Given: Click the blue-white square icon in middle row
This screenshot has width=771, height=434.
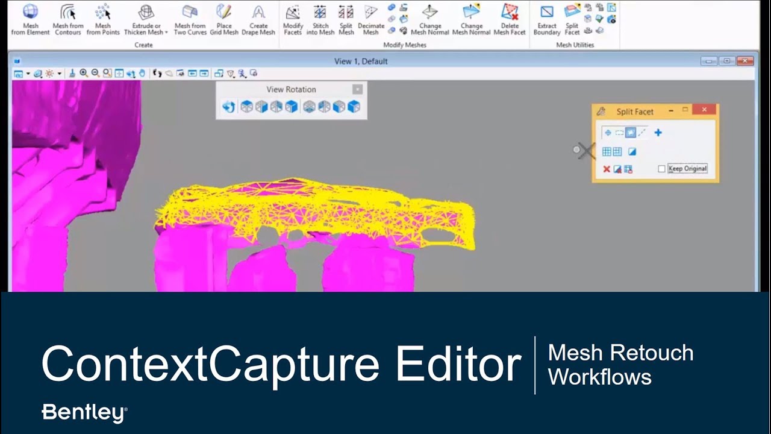Looking at the screenshot, I should point(632,152).
